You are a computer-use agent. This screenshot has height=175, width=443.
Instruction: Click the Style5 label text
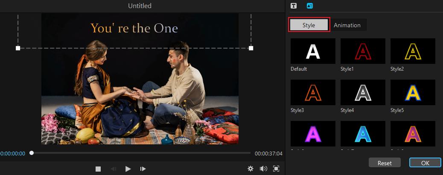(397, 110)
